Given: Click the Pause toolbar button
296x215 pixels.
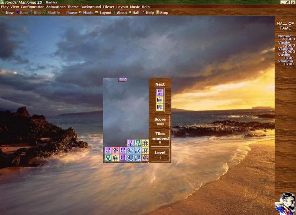Looking at the screenshot, I should pyautogui.click(x=69, y=13).
